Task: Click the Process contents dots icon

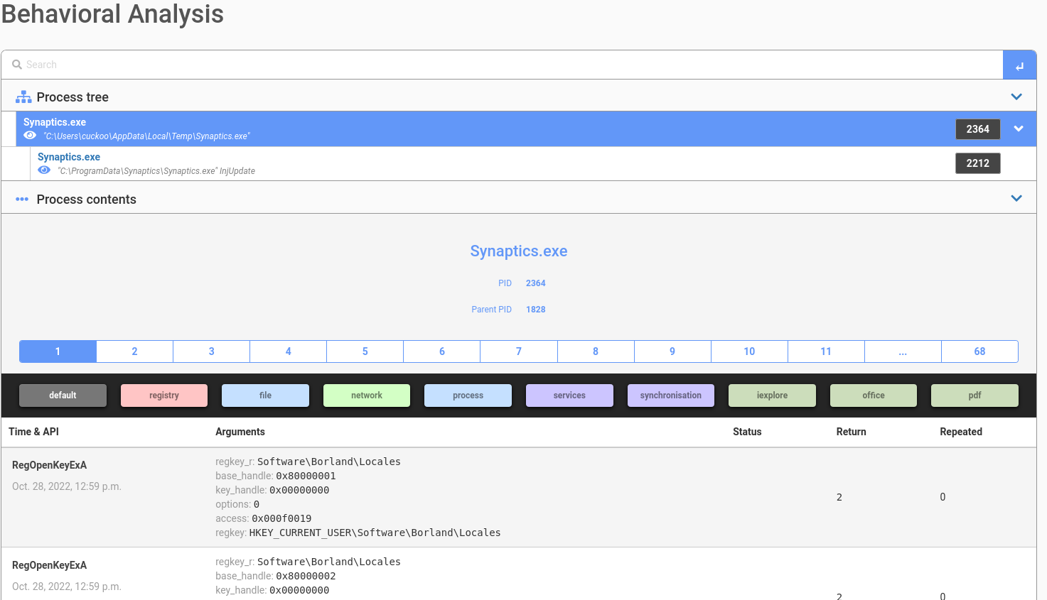Action: [x=22, y=200]
